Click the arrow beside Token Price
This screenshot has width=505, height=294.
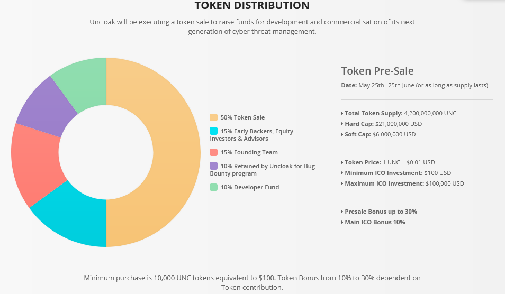point(342,162)
